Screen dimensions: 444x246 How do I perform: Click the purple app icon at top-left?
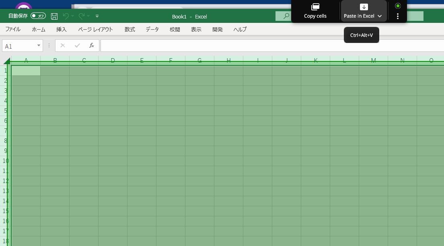click(x=23, y=6)
